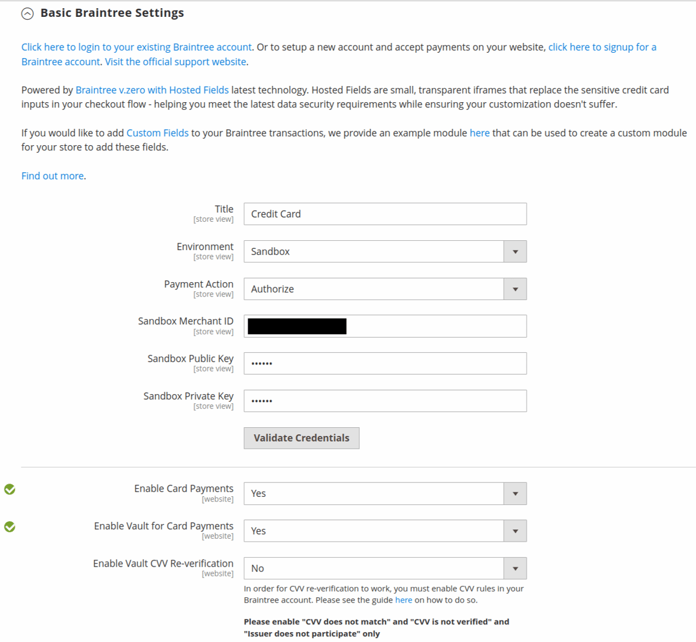Open the Braintree account login link
This screenshot has width=696, height=642.
click(136, 47)
